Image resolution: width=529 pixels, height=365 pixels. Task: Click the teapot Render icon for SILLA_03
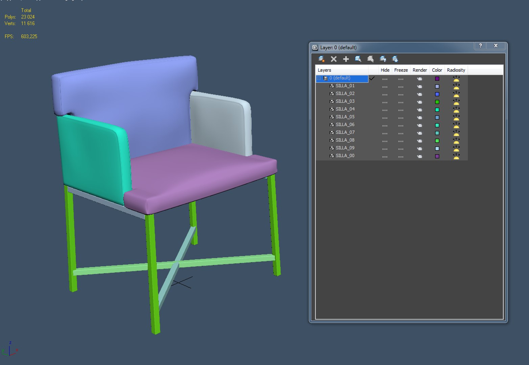pos(419,102)
